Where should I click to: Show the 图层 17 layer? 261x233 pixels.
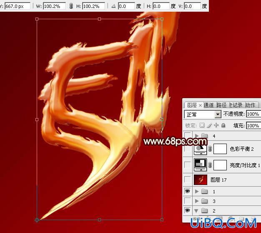188,180
